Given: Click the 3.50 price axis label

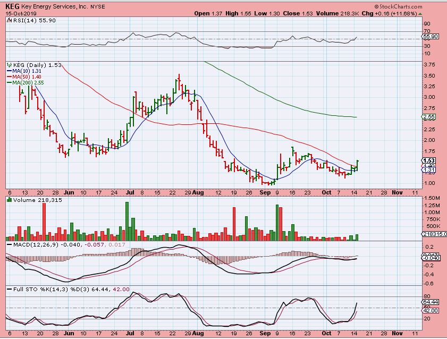Looking at the screenshot, I should 429,76.
